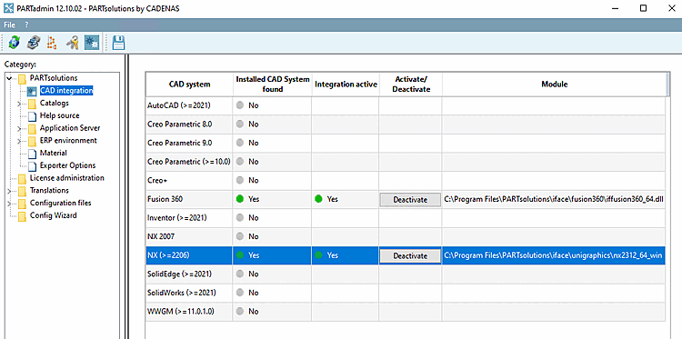Select the WWGM (>=11.0.1.0) row
The image size is (682, 339).
(406, 312)
